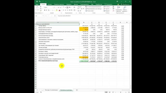Activate the Format Painter brush
166x93 pixels.
pos(41,11)
